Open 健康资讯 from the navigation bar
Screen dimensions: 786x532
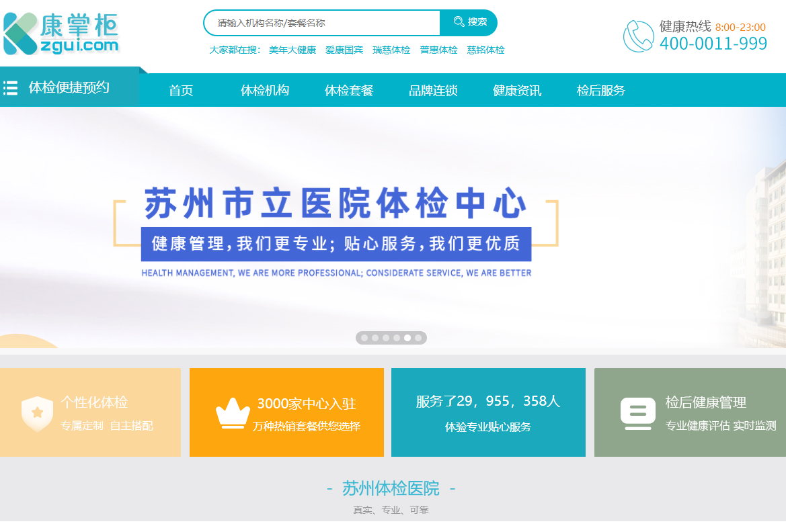click(518, 90)
